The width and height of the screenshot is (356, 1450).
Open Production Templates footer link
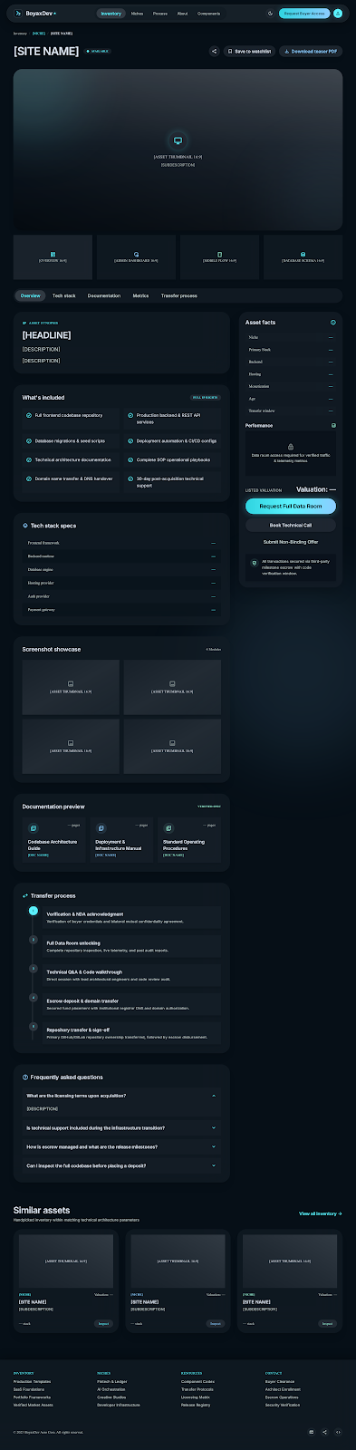point(32,1381)
